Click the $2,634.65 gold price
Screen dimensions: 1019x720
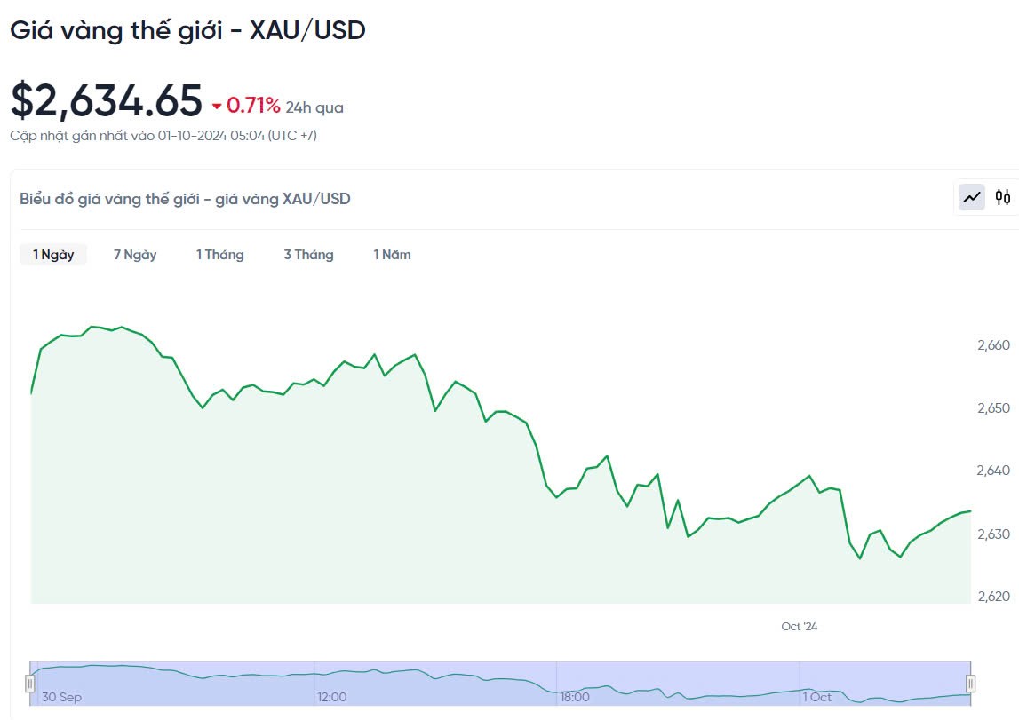107,101
